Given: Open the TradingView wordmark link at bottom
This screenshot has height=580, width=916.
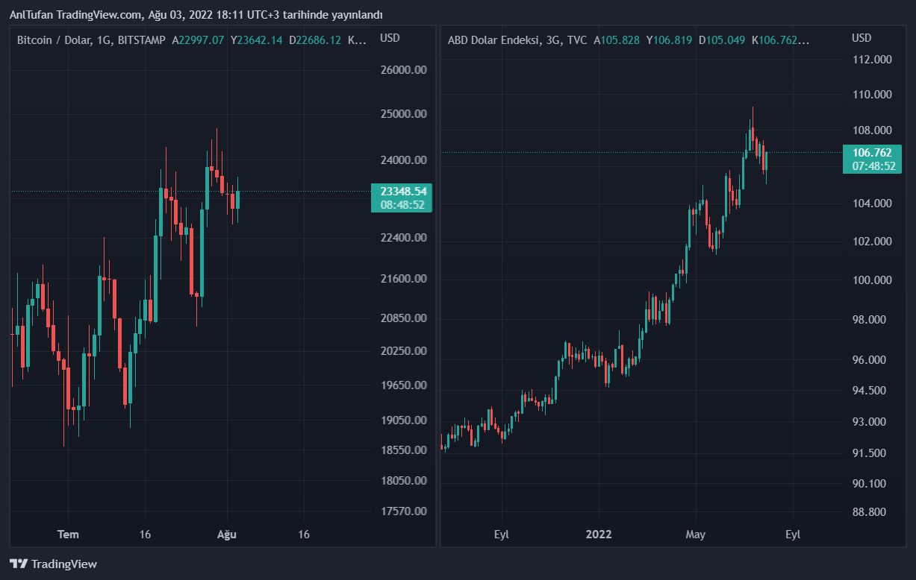Looking at the screenshot, I should tap(64, 564).
